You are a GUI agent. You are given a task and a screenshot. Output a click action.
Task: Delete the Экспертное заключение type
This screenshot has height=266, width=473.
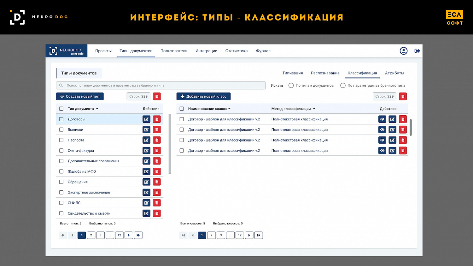(157, 192)
